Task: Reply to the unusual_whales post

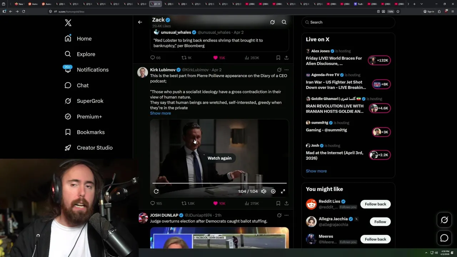Action: pos(155,58)
